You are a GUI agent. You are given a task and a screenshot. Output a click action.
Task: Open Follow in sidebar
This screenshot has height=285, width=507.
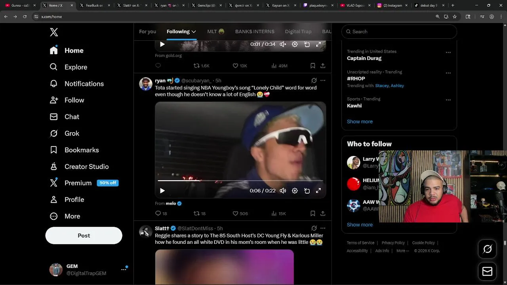click(x=67, y=101)
